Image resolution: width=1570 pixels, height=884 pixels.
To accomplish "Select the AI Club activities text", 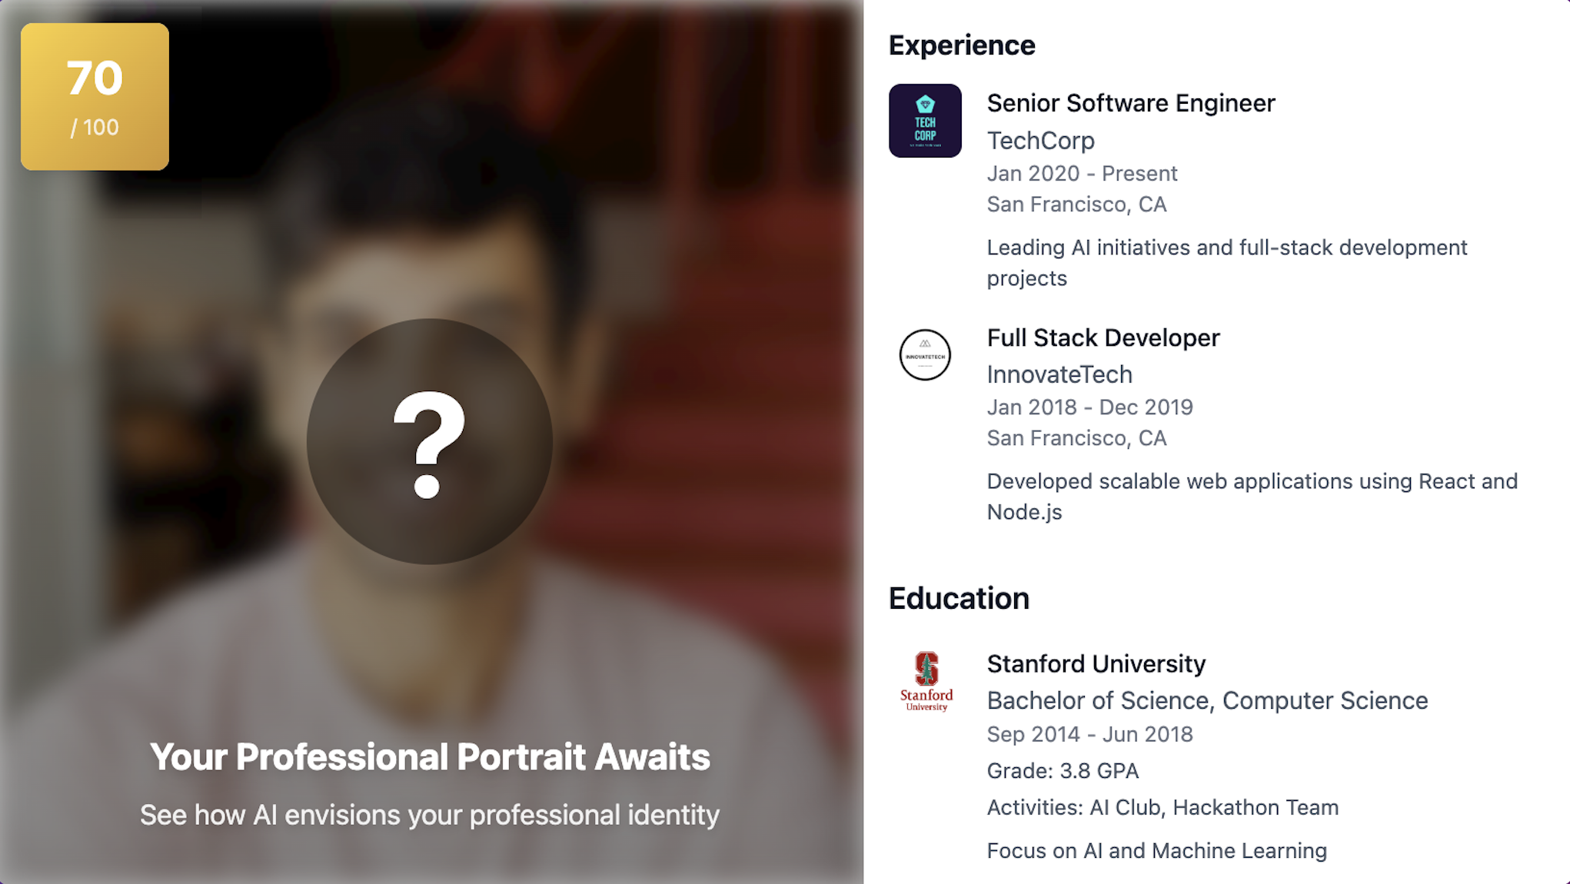I will 1163,807.
